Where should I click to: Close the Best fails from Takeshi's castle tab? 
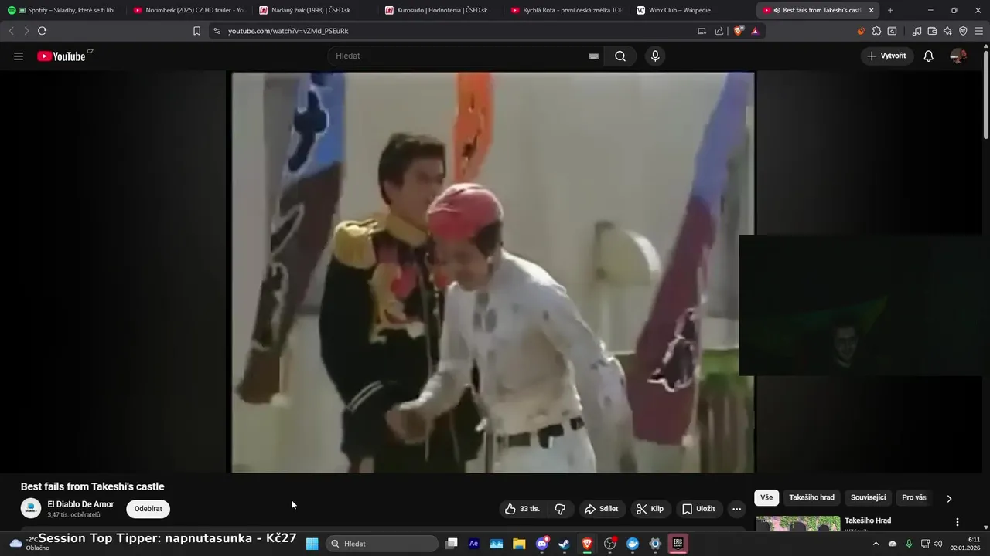871,10
